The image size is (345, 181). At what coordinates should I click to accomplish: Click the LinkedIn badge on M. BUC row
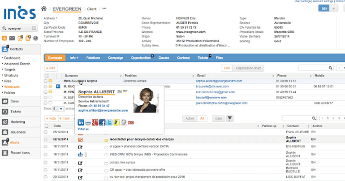[x=58, y=86]
